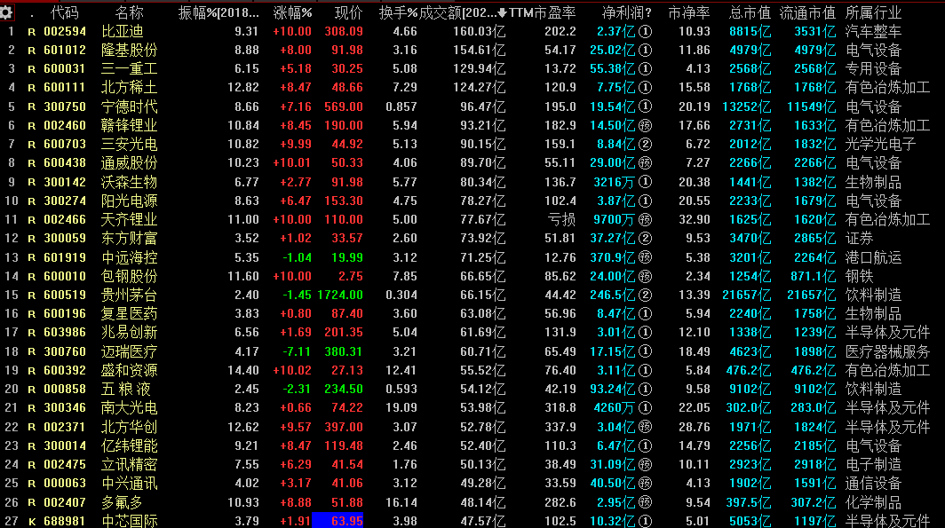Click stock code 600438
945x528 pixels.
coord(65,163)
